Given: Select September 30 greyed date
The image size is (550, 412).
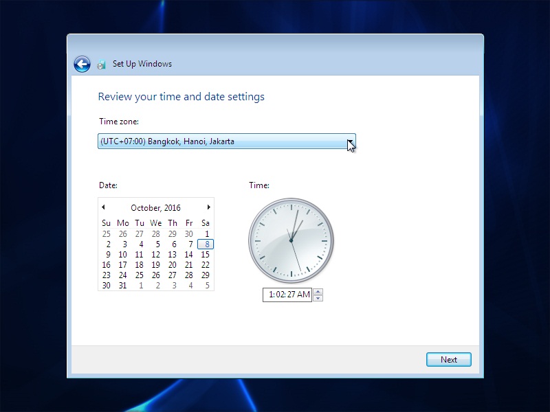Looking at the screenshot, I should pos(188,233).
